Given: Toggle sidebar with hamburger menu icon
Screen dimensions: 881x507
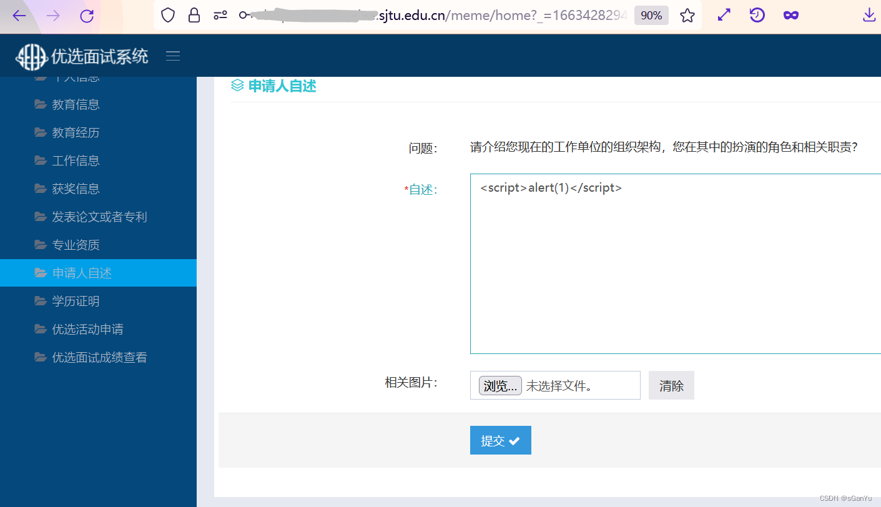Looking at the screenshot, I should click(173, 56).
